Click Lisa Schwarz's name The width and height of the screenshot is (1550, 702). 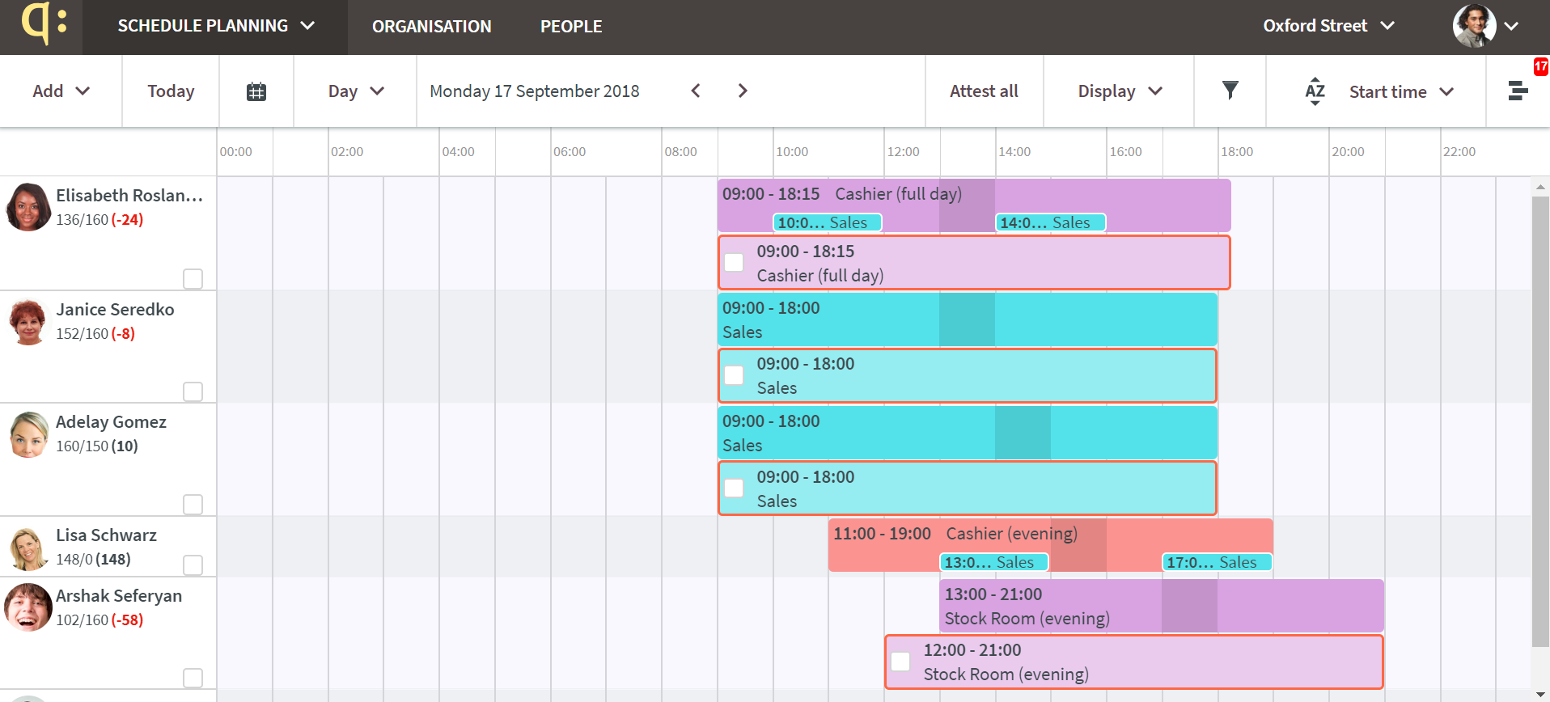pyautogui.click(x=106, y=535)
